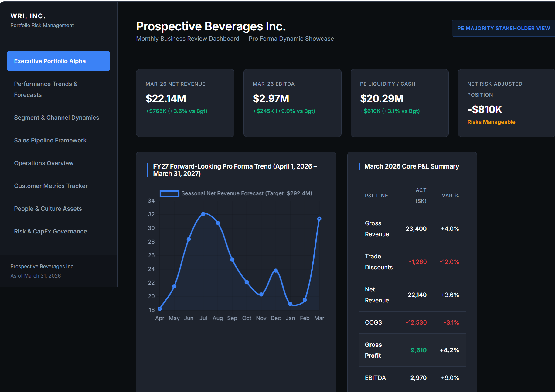This screenshot has height=392, width=555.
Task: Click the Dec data point on chart
Action: tap(276, 270)
